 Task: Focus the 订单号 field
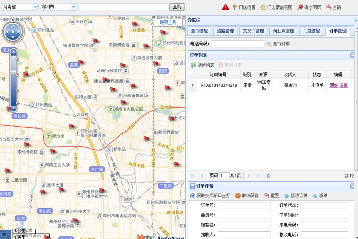pyautogui.click(x=244, y=205)
